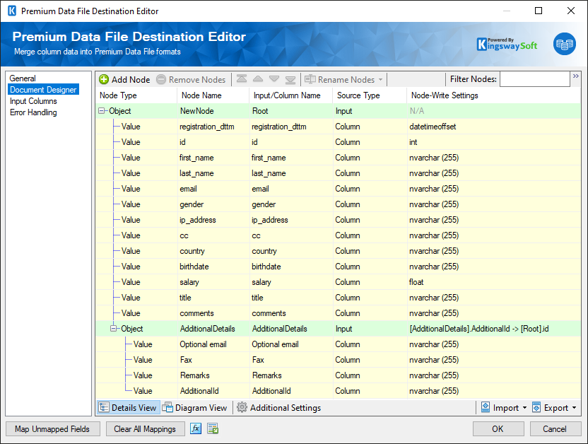Select the email node name cell
Image resolution: width=588 pixels, height=444 pixels.
coord(213,189)
